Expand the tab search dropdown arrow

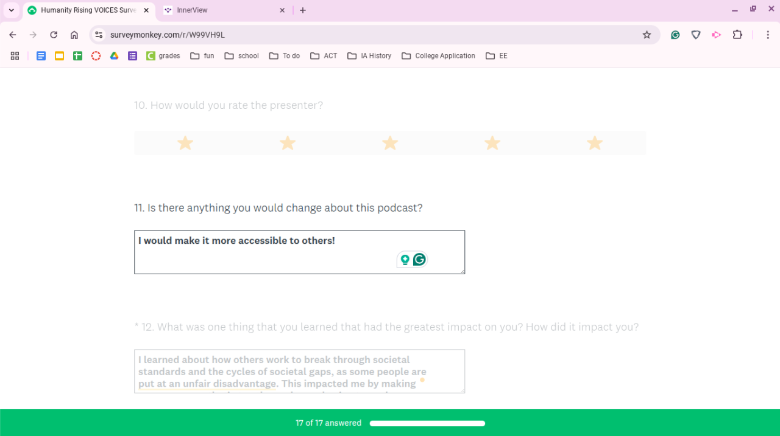[x=11, y=10]
